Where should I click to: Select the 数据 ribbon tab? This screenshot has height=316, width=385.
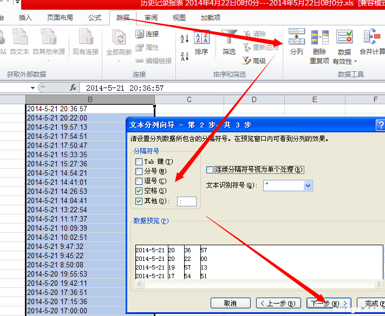(123, 18)
